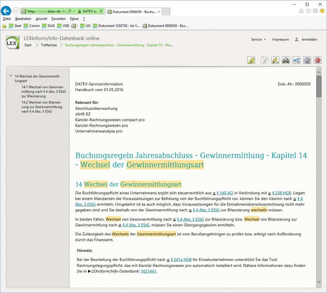Toggle the yellow highlighter tool
Viewport: 327px width, 293px height.
click(251, 60)
